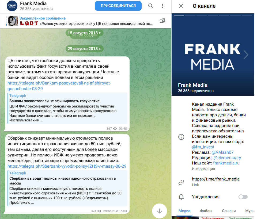Open the three-dot more options menu

pos(162,6)
